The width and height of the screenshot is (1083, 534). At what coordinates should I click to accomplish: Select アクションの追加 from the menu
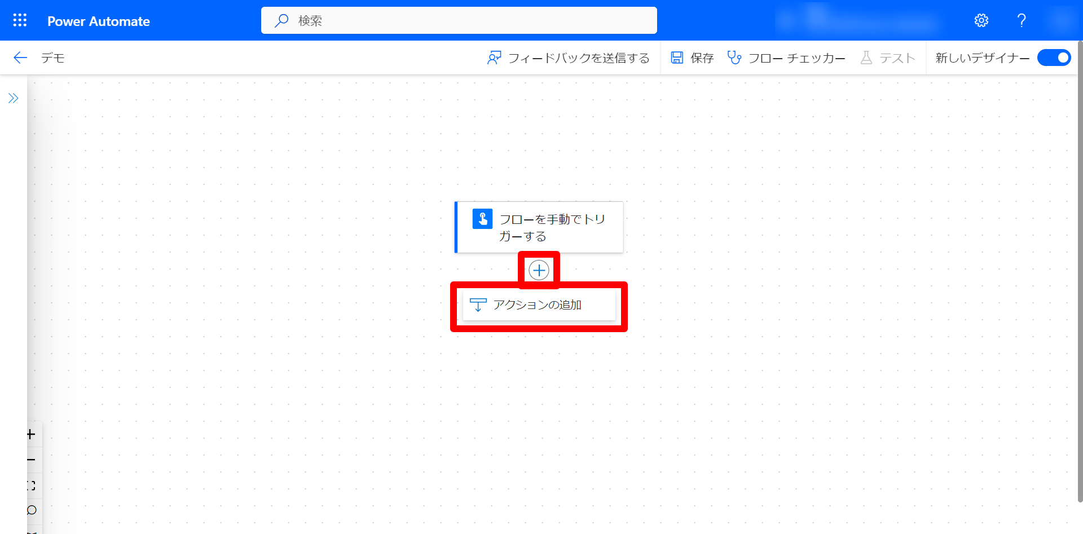click(x=539, y=304)
